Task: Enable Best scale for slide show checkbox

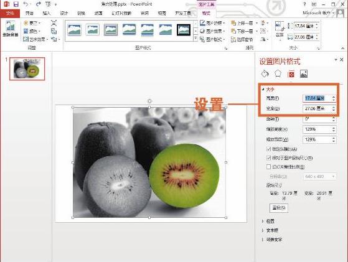Action: click(x=268, y=167)
